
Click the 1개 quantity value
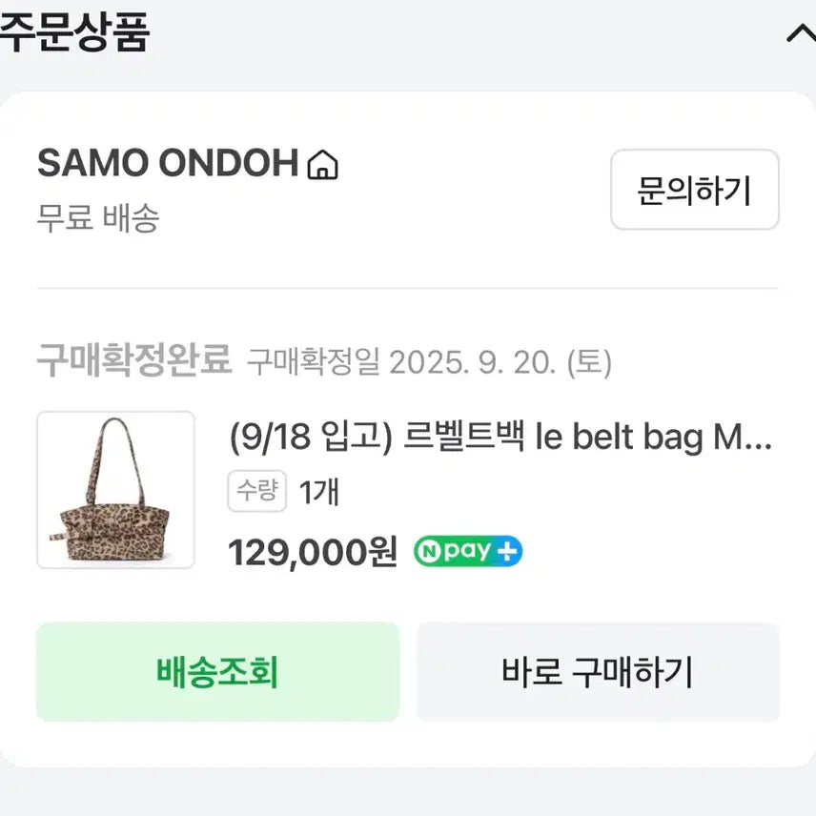(x=319, y=490)
